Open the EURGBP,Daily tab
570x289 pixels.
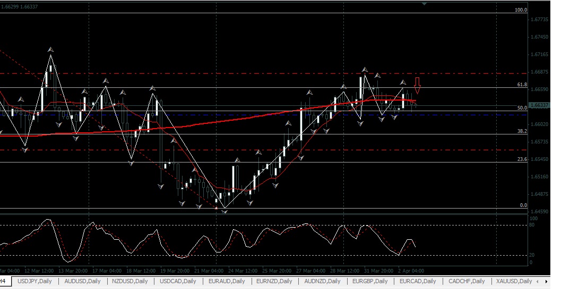click(x=370, y=281)
